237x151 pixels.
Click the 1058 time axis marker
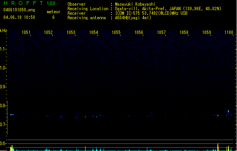click(184, 32)
